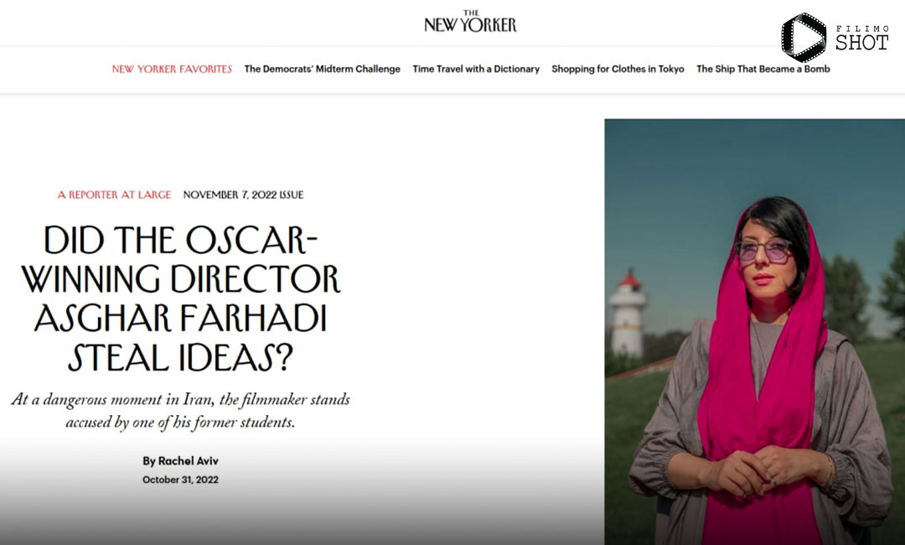Click the Filimo SHOT wordmark
This screenshot has width=905, height=545.
tap(861, 38)
